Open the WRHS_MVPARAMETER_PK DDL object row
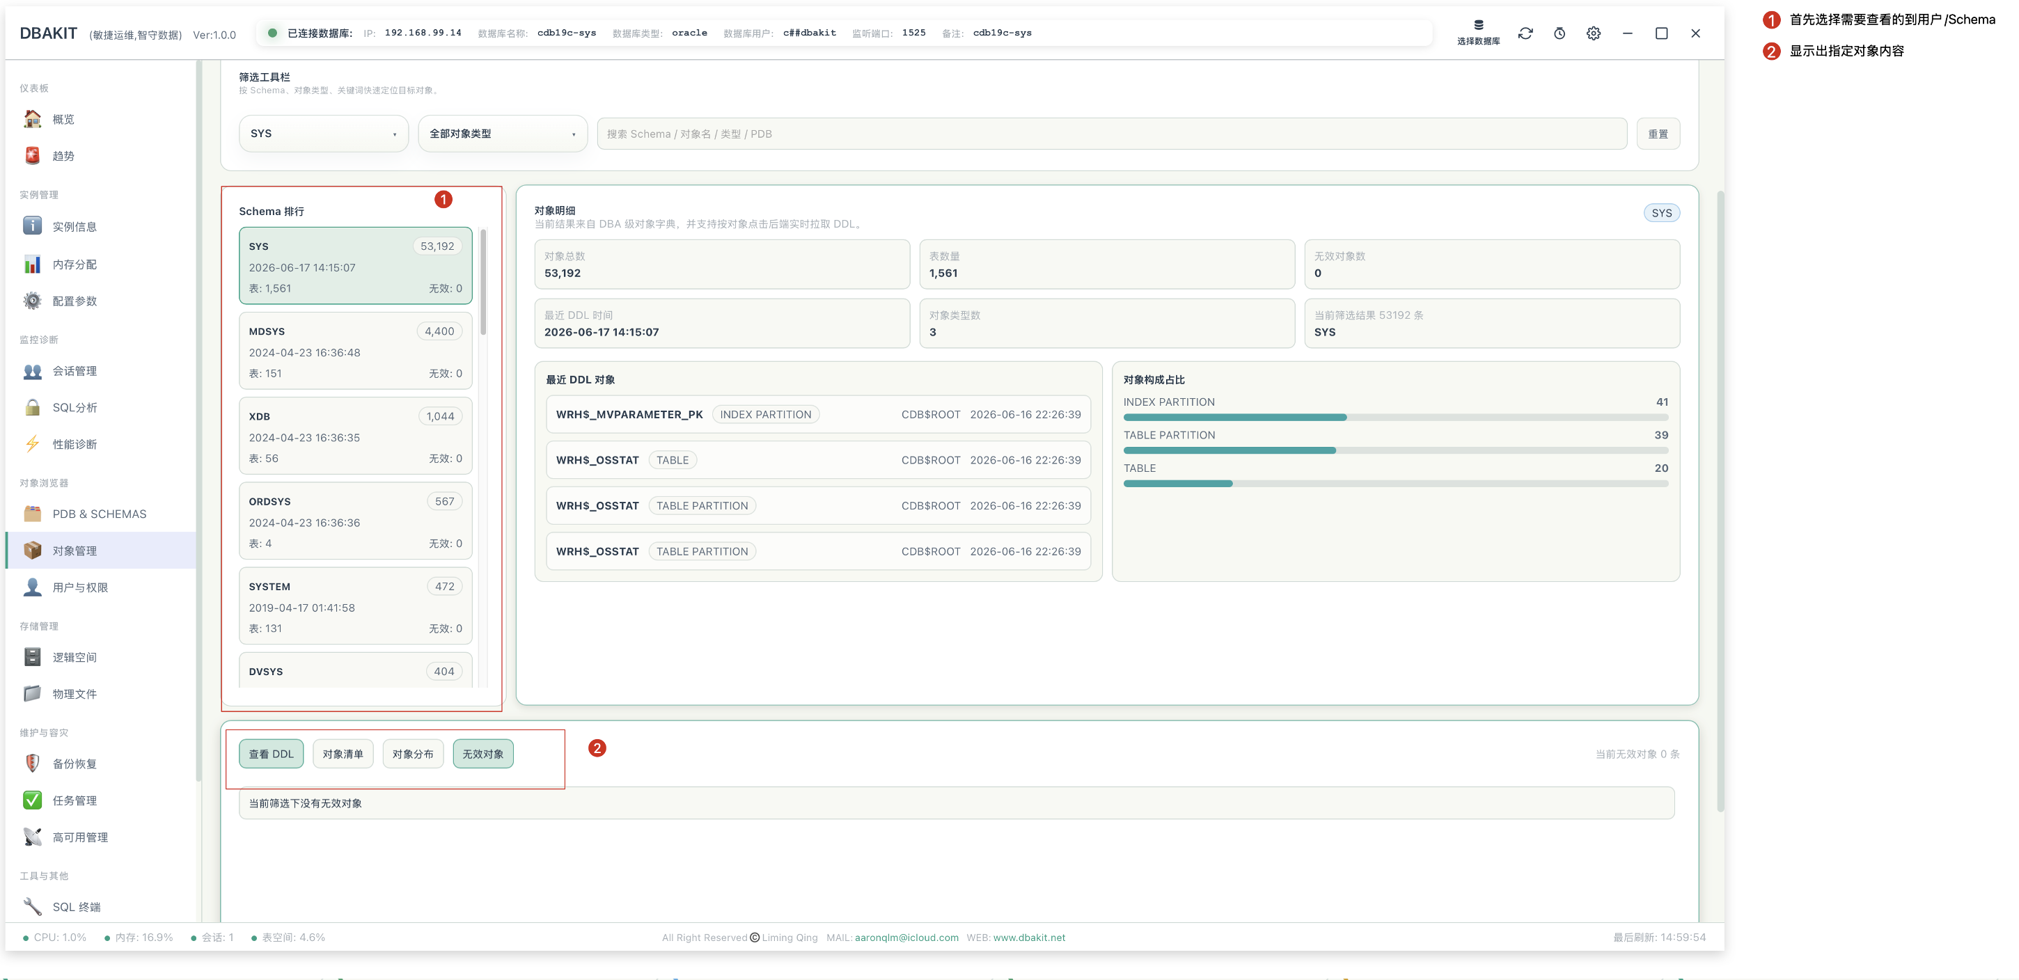Screen dimensions: 2019x980 [818, 414]
